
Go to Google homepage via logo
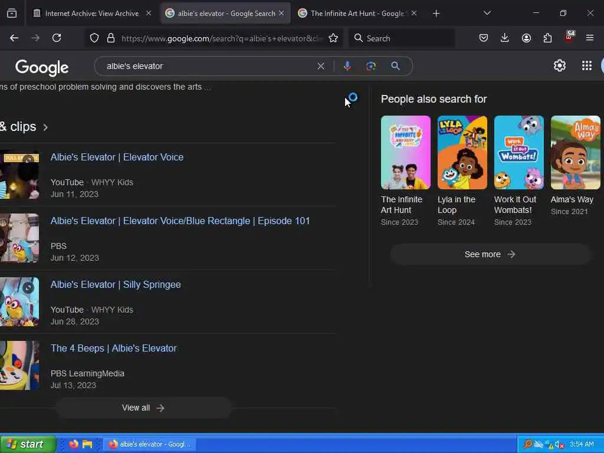pyautogui.click(x=42, y=67)
